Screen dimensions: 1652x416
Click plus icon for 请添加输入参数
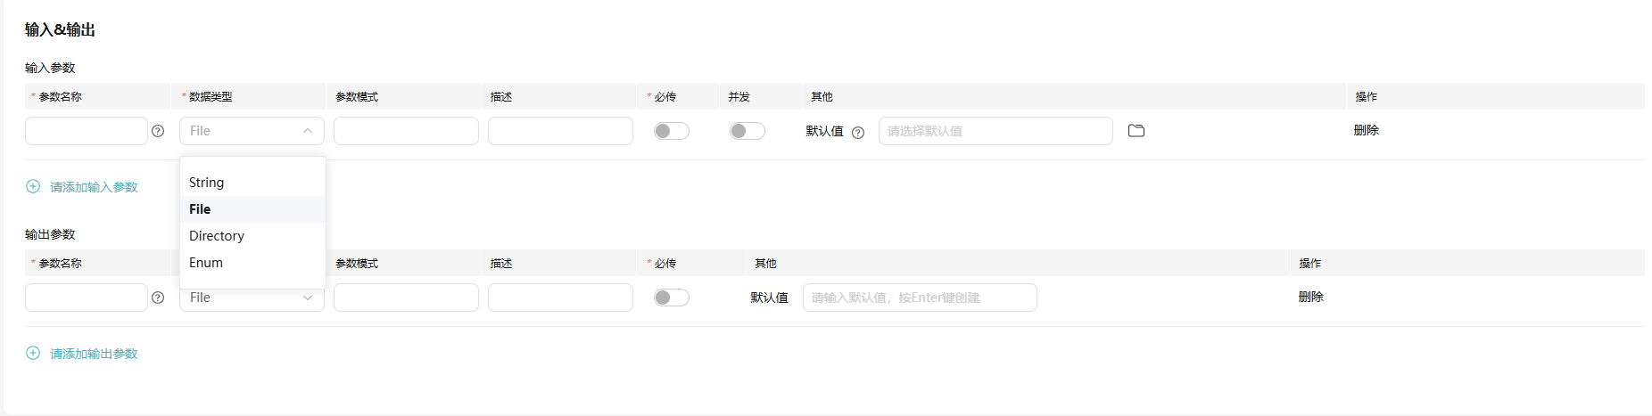point(33,186)
